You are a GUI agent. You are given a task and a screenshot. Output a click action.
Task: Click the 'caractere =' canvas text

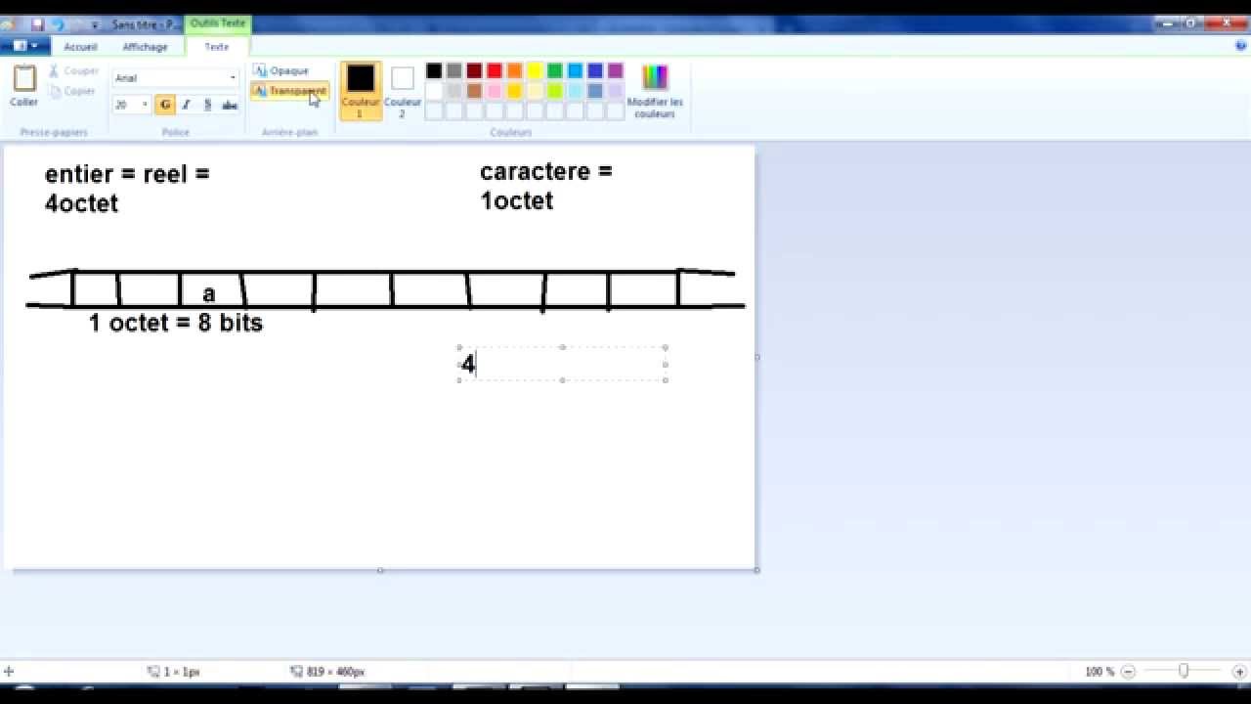[x=545, y=171]
